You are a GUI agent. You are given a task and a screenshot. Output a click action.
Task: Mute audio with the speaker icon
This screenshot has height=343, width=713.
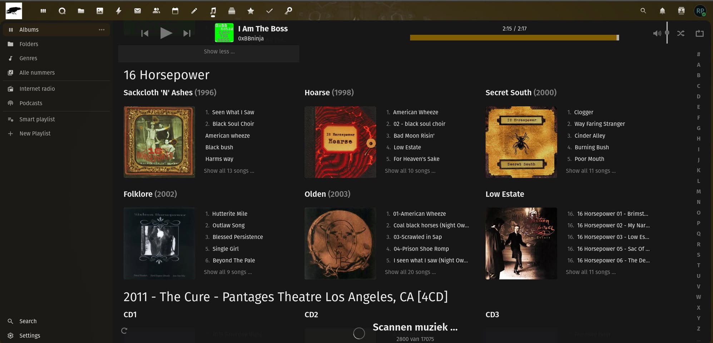click(657, 33)
